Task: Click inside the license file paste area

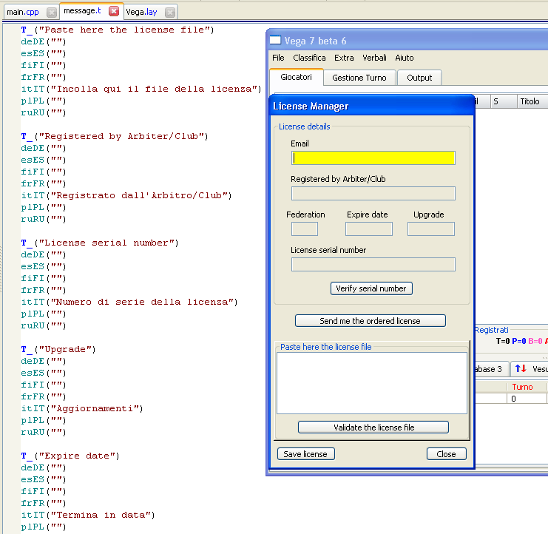Action: [371, 382]
